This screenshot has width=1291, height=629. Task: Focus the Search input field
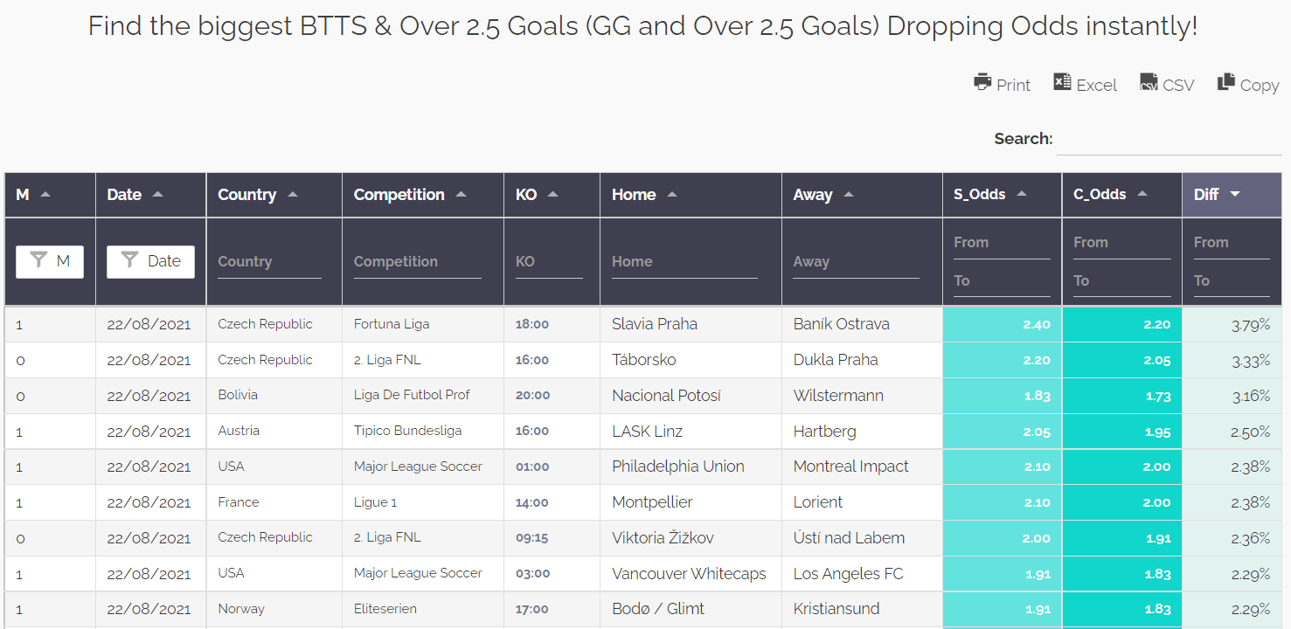pos(1170,139)
